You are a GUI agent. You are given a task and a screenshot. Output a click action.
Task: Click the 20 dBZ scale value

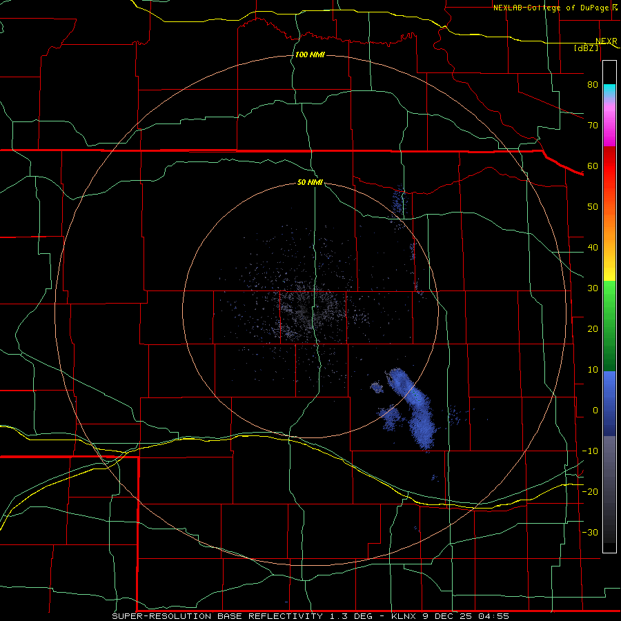pyautogui.click(x=593, y=328)
